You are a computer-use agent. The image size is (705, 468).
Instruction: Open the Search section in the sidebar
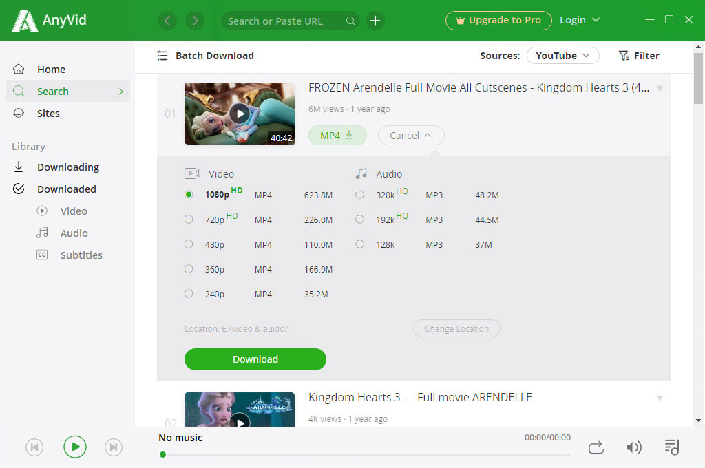67,92
